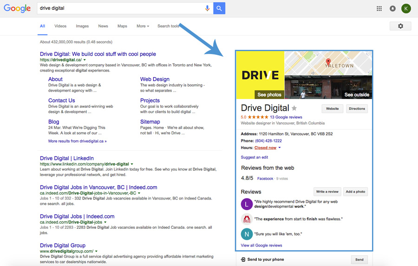Open Search tools
This screenshot has height=266, width=418.
point(168,26)
